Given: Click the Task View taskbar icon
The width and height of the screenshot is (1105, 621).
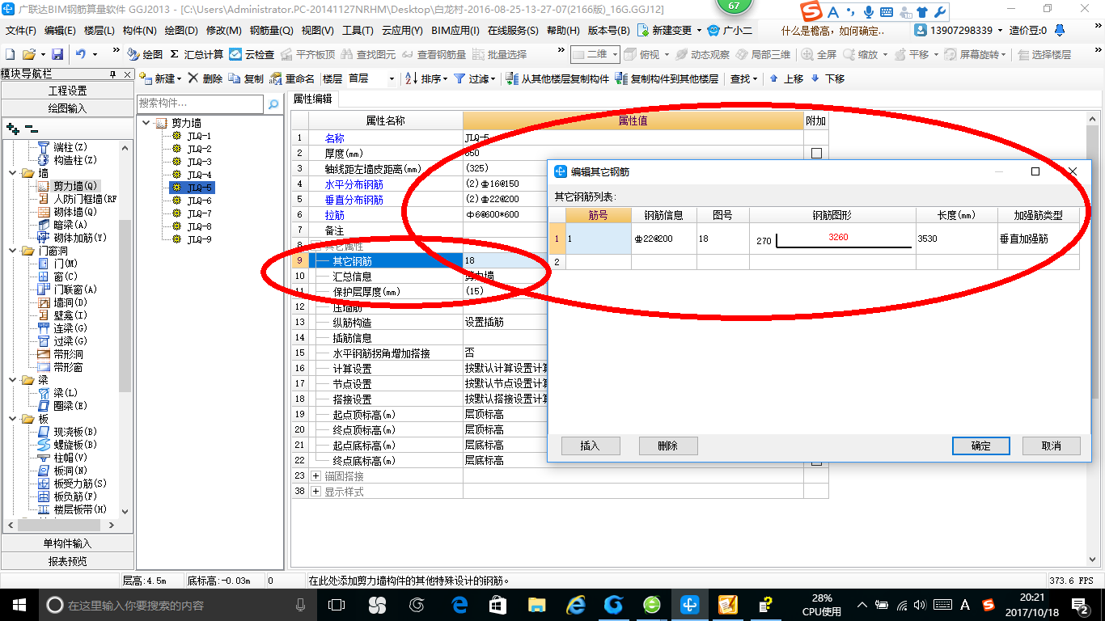Looking at the screenshot, I should (337, 604).
